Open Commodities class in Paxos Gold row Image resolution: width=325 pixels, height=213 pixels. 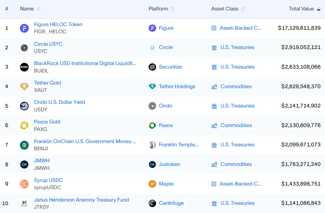(x=236, y=125)
